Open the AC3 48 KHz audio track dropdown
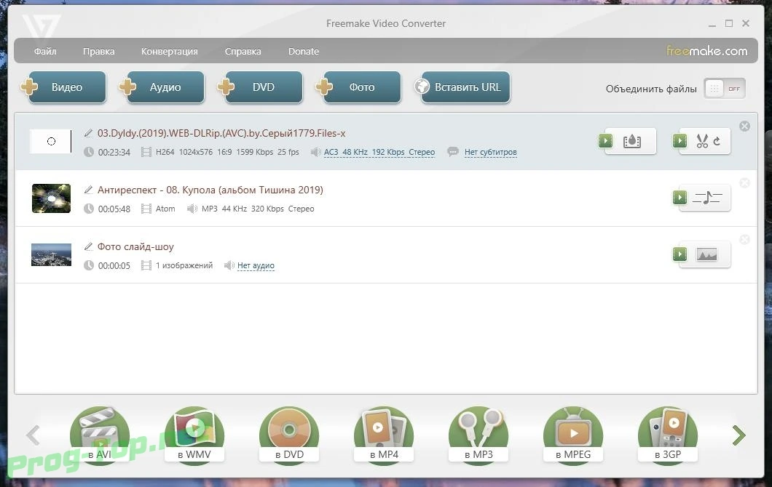772x487 pixels. coord(379,153)
